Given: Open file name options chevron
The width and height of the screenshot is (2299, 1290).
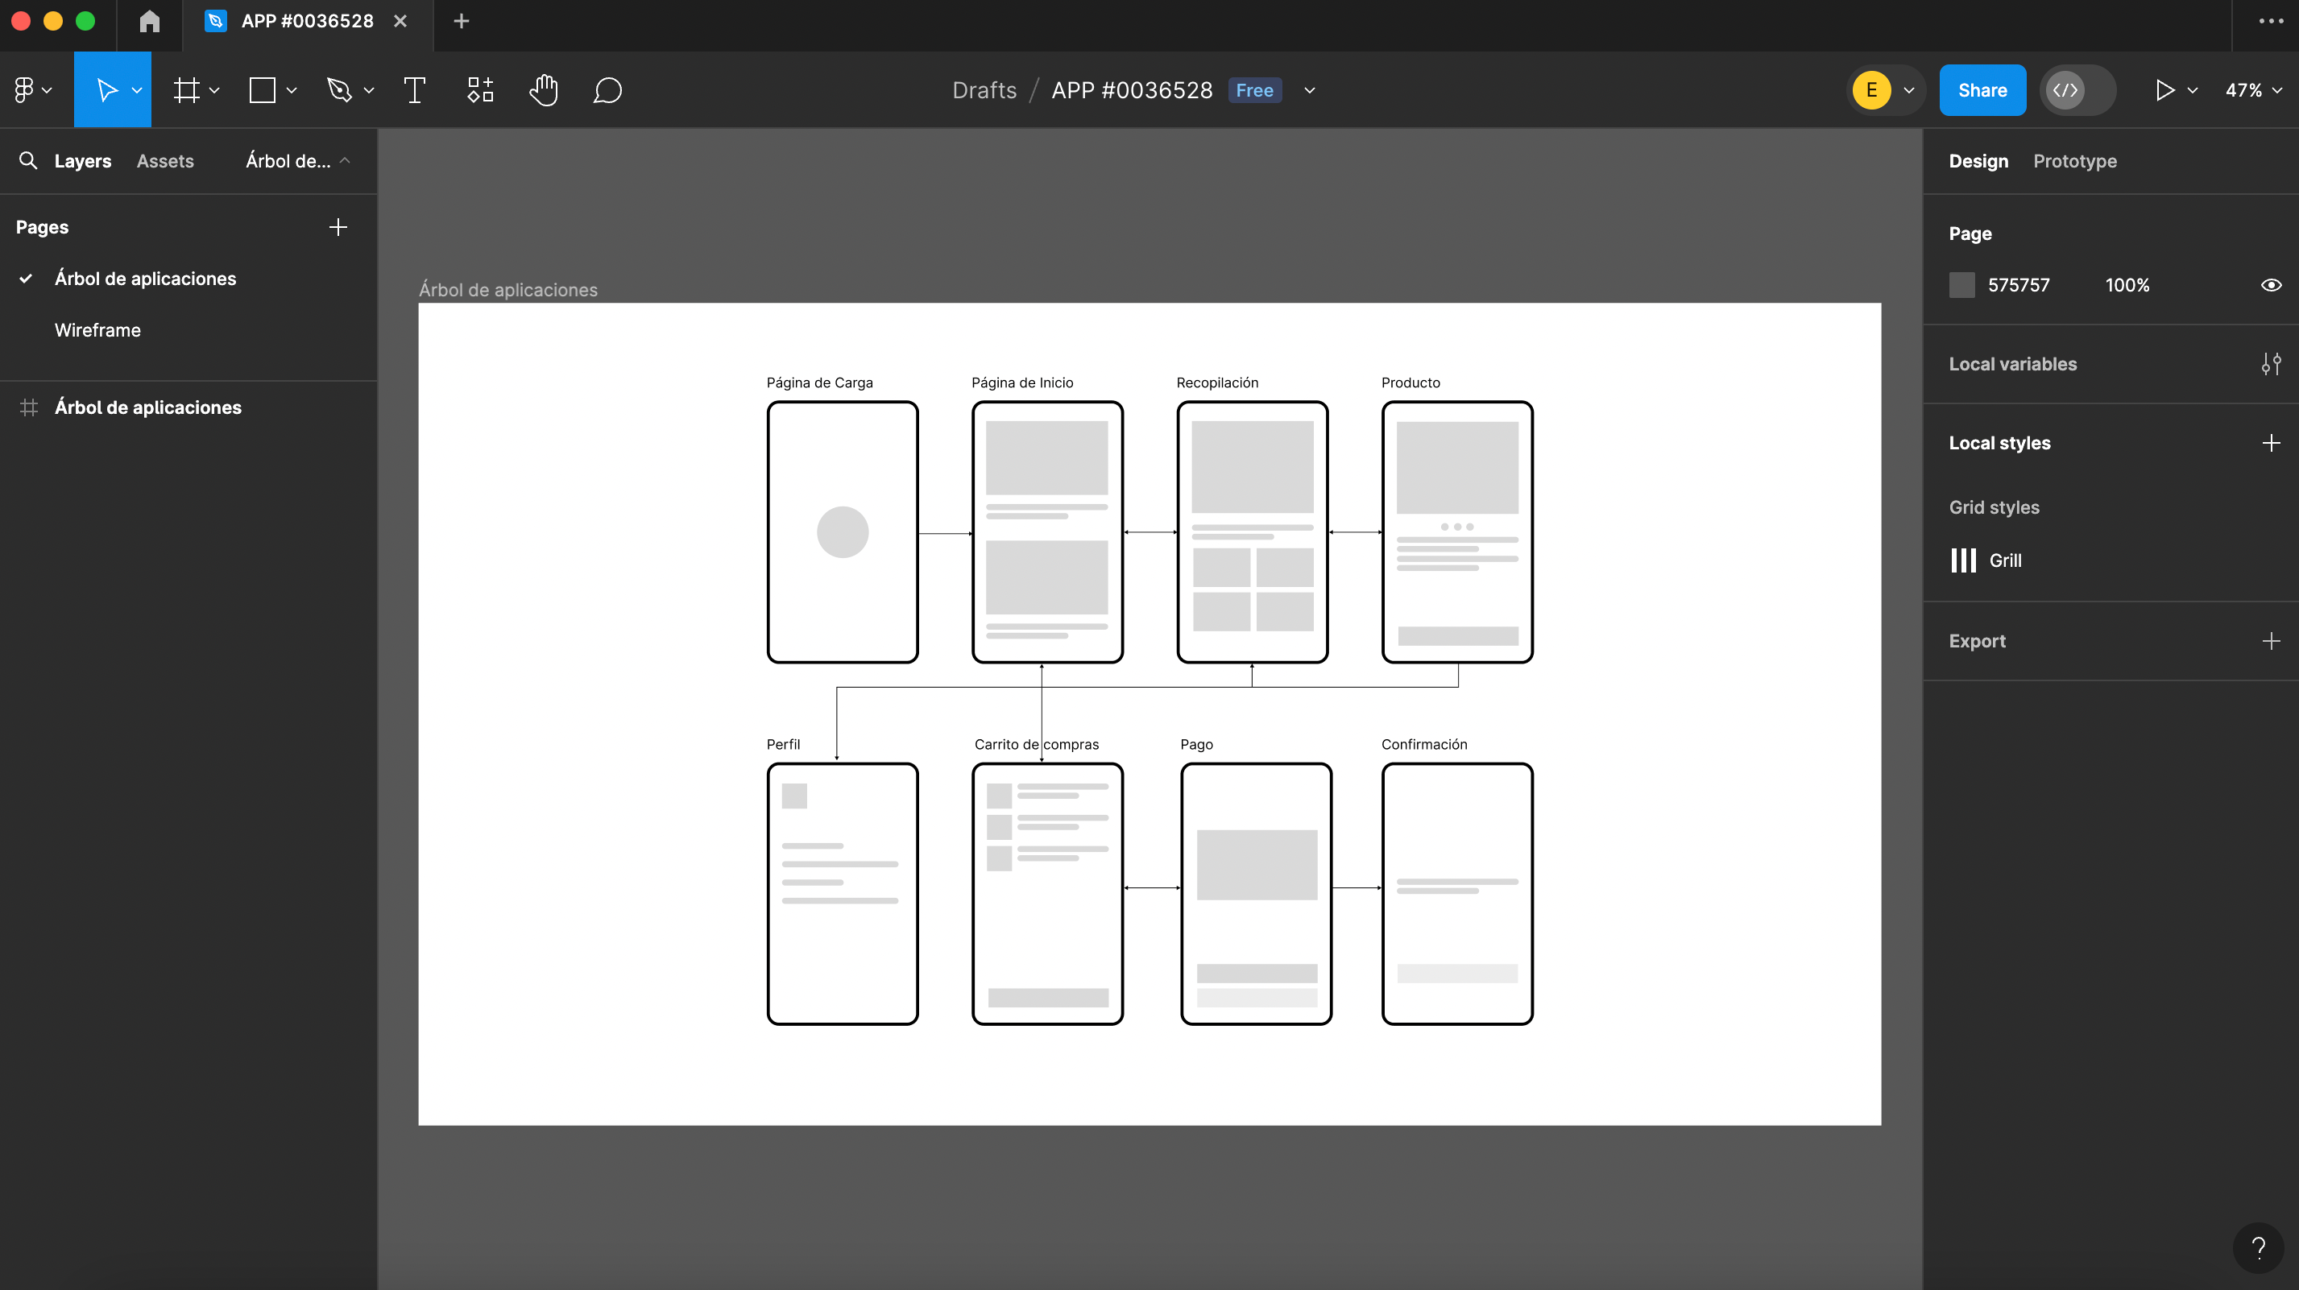Looking at the screenshot, I should [x=1310, y=90].
